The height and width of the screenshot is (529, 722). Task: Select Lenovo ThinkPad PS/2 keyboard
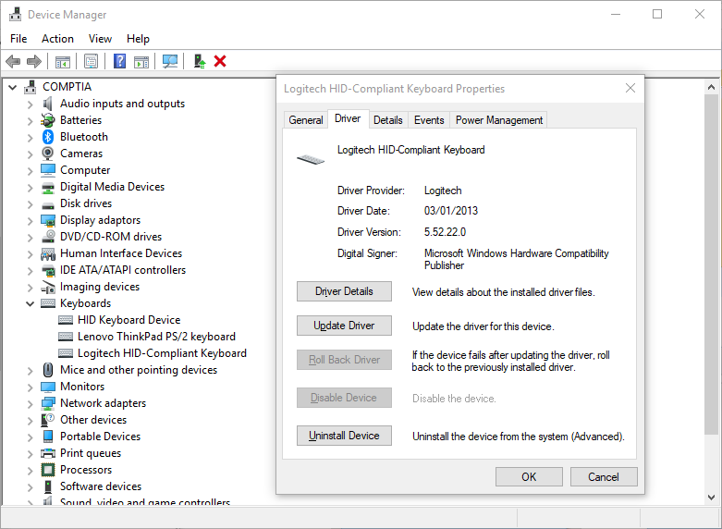[x=156, y=337]
